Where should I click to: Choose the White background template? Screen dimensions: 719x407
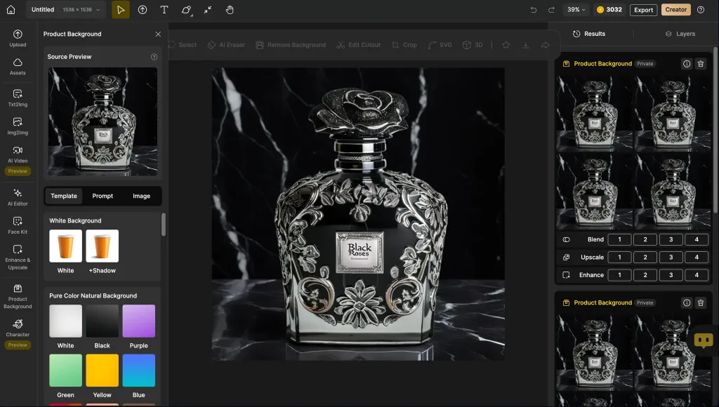coord(65,246)
